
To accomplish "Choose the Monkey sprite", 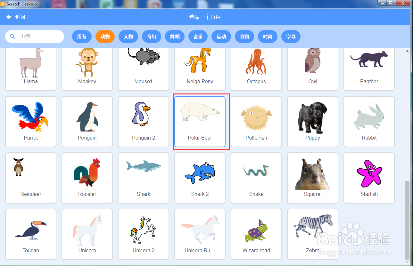I will coord(87,69).
